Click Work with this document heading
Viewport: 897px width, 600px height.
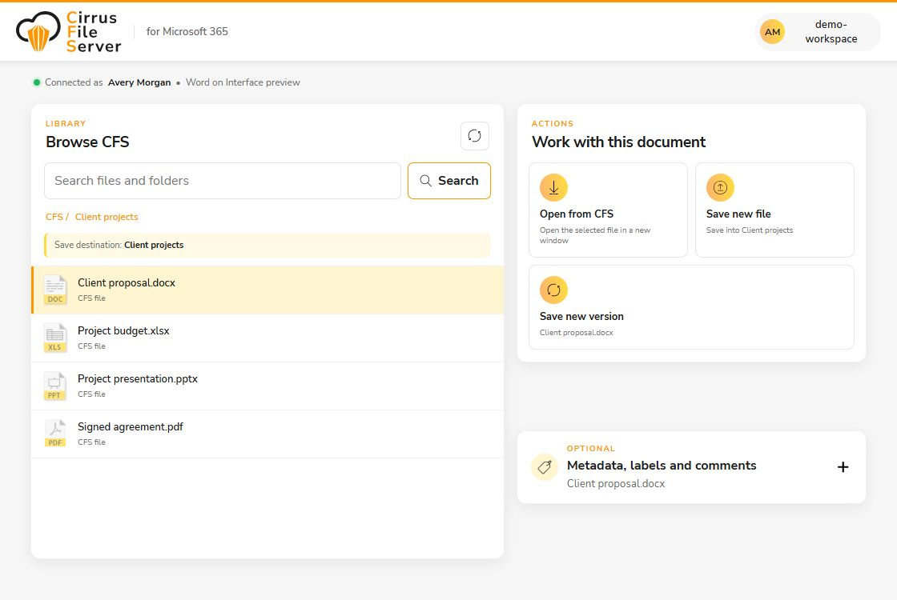pyautogui.click(x=618, y=142)
